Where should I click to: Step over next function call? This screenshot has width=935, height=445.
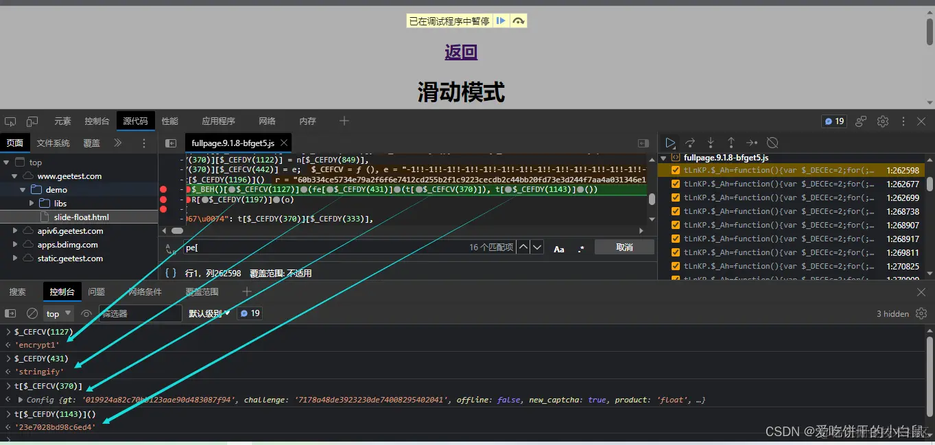click(x=690, y=143)
